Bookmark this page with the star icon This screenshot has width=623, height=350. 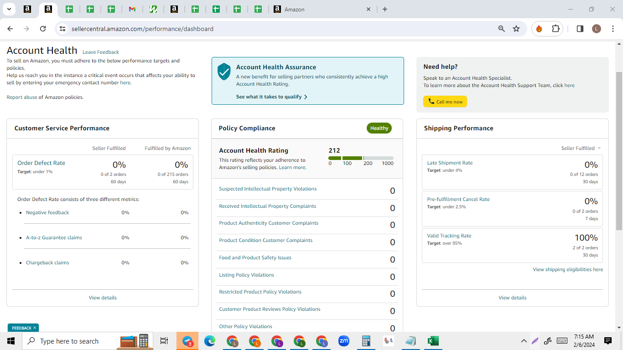[x=516, y=29]
